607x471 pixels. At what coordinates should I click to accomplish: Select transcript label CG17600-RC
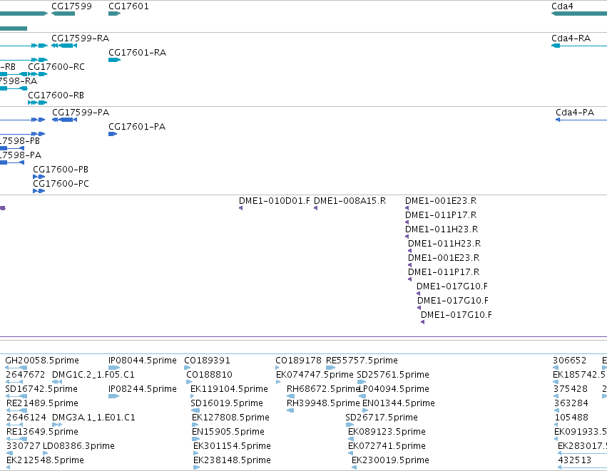point(56,67)
